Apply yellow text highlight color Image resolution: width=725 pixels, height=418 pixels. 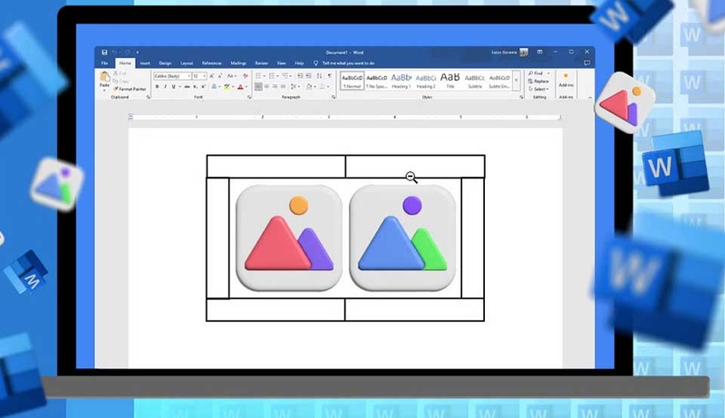pyautogui.click(x=227, y=86)
